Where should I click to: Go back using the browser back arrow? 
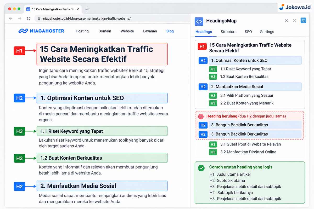10,19
